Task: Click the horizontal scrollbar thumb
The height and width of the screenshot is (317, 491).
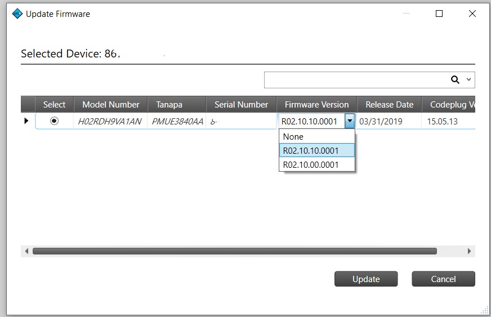Action: coord(234,251)
